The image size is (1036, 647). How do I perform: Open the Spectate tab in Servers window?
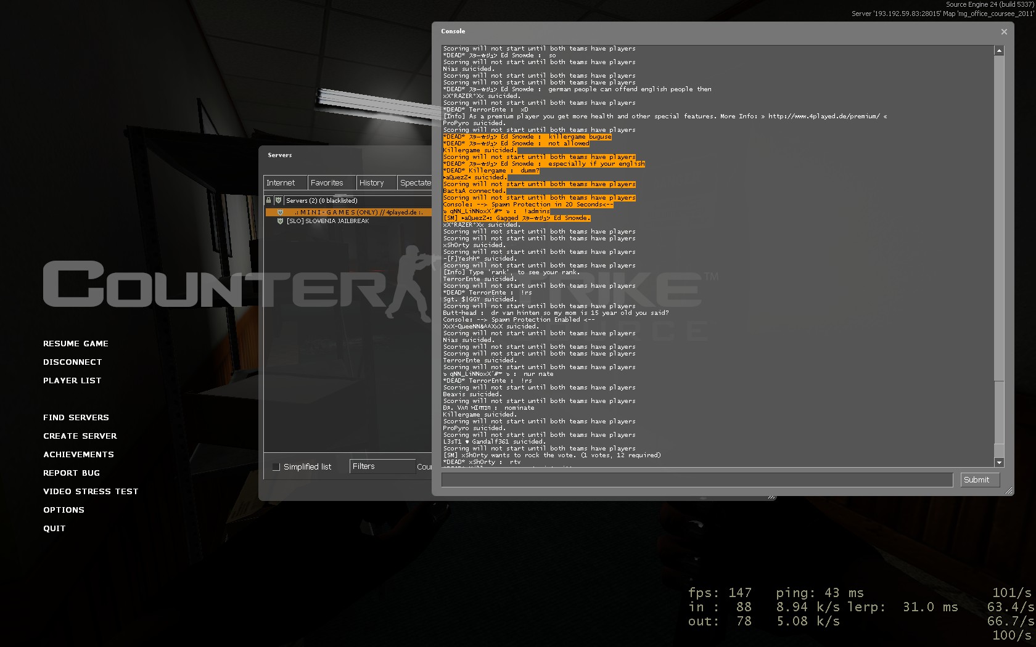click(415, 183)
